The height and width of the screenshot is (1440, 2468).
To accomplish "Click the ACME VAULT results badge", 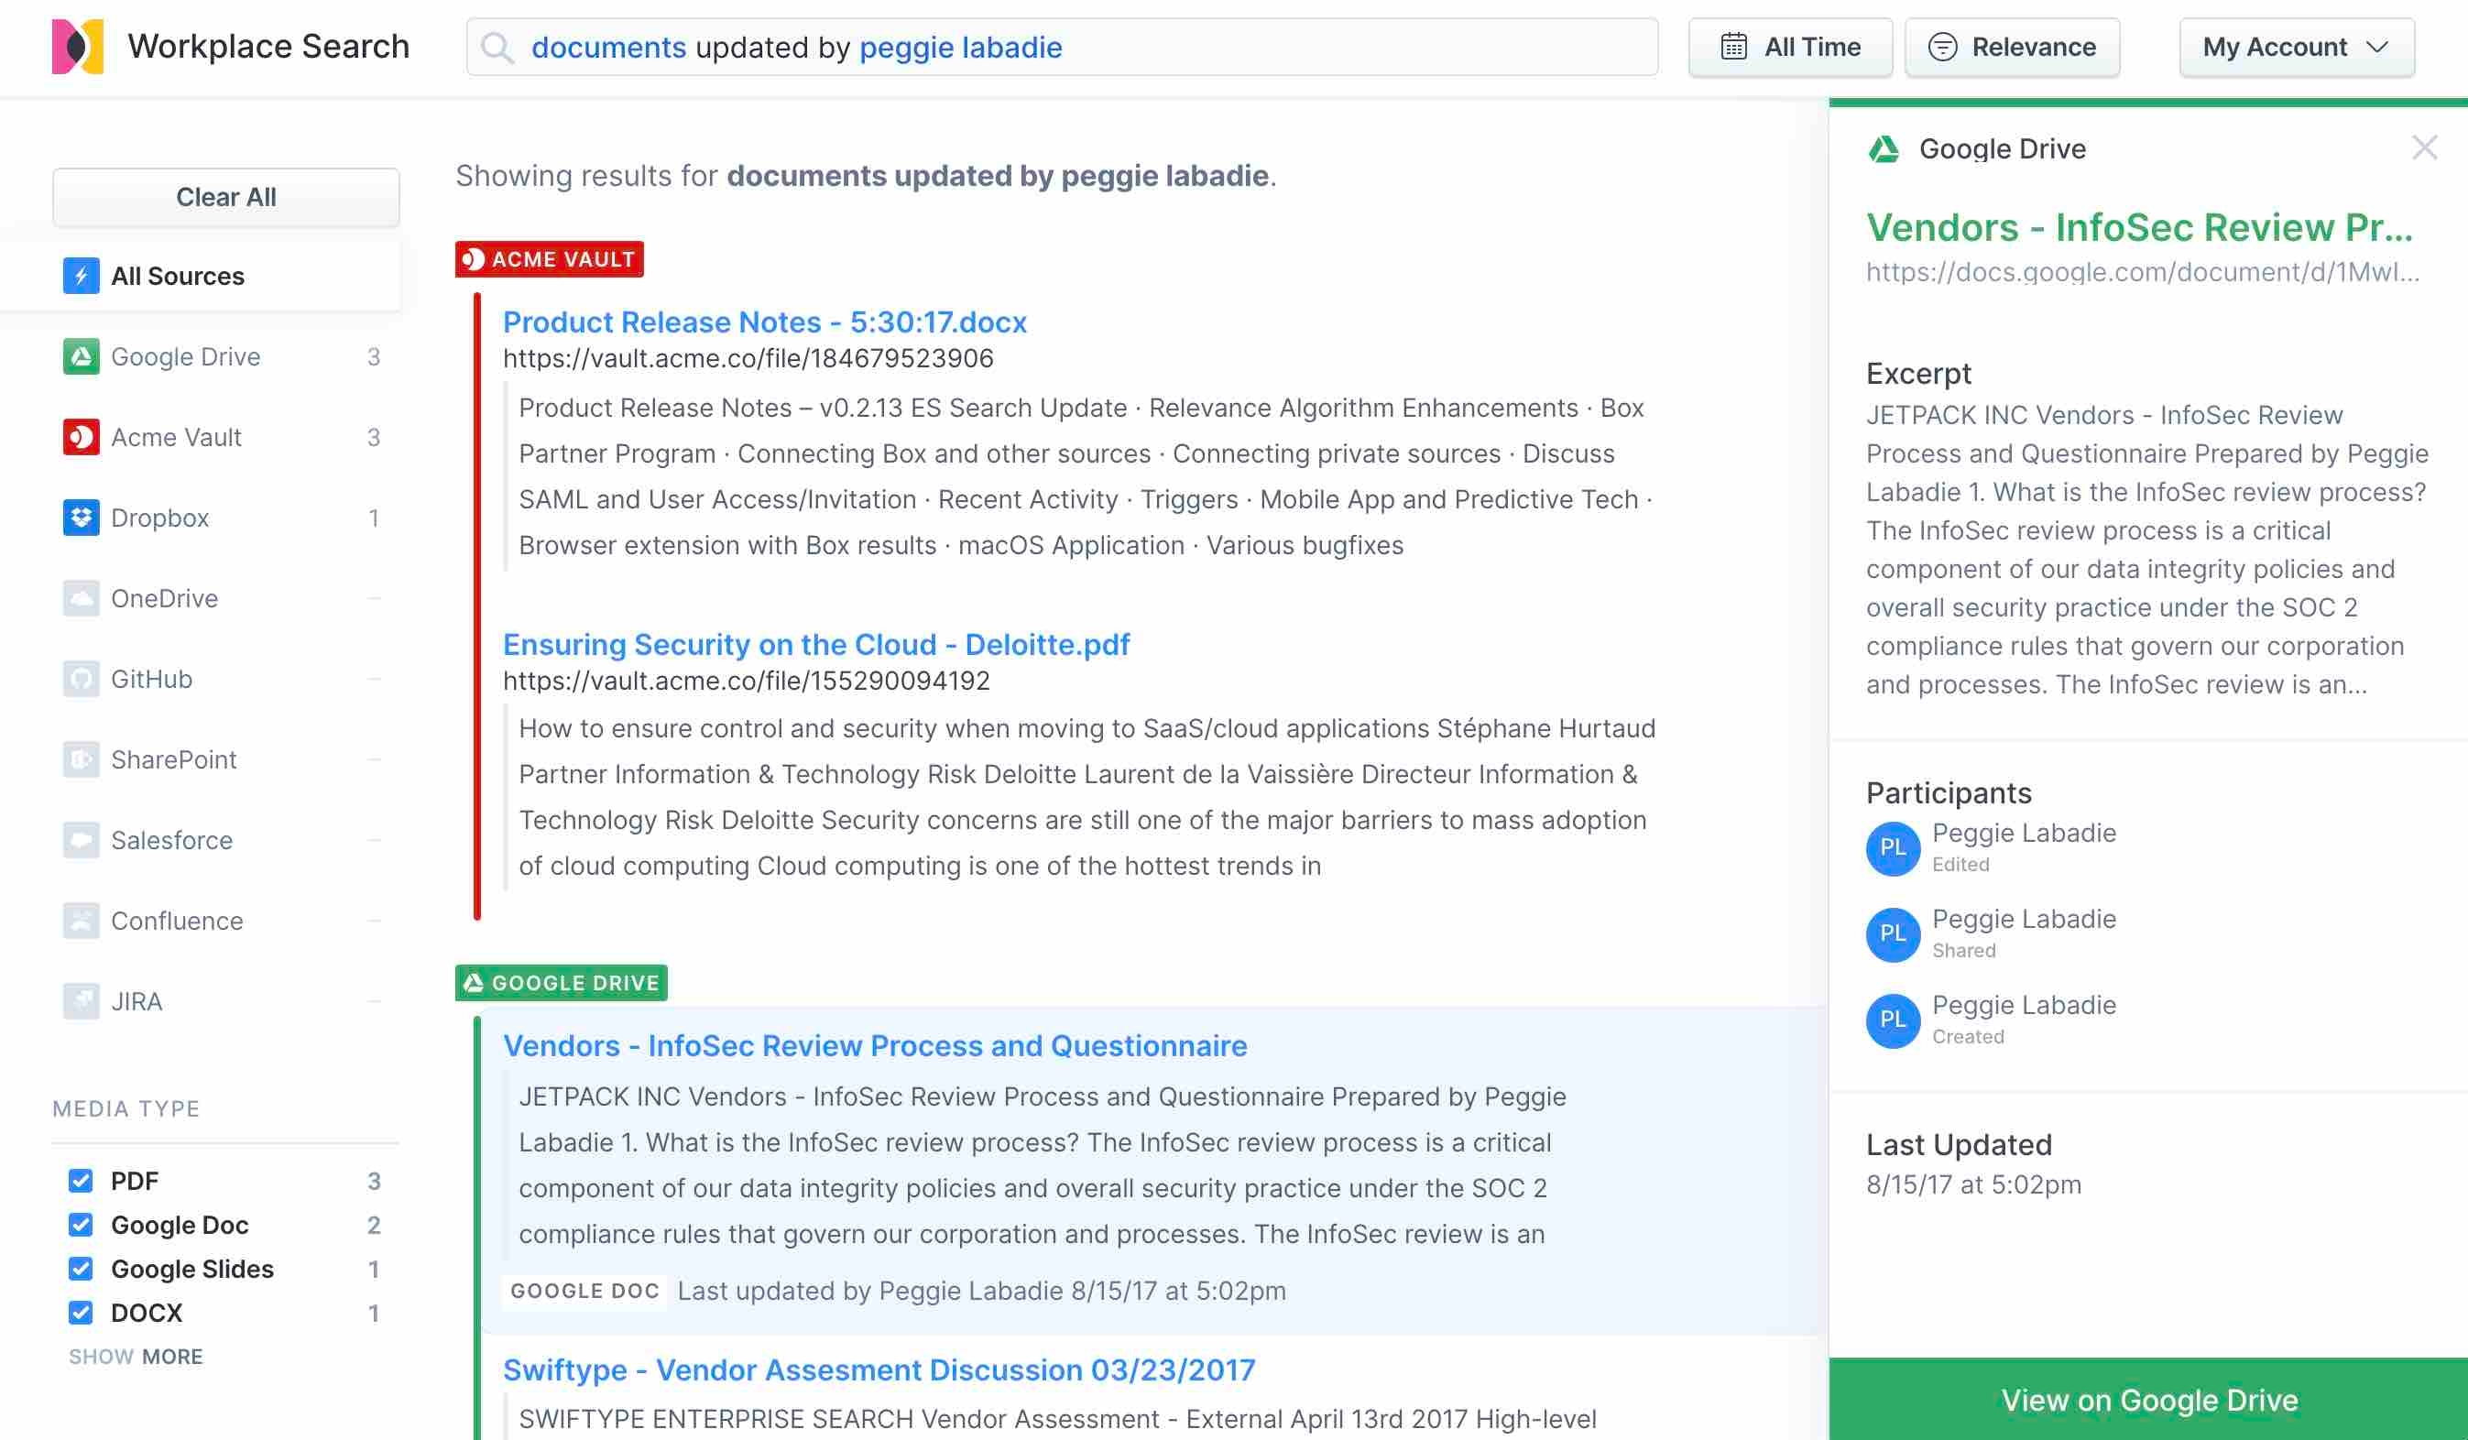I will click(x=550, y=259).
